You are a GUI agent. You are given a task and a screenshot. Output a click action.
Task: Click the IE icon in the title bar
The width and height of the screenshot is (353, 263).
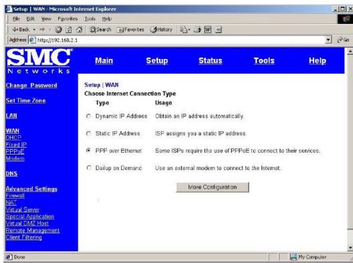coord(9,9)
